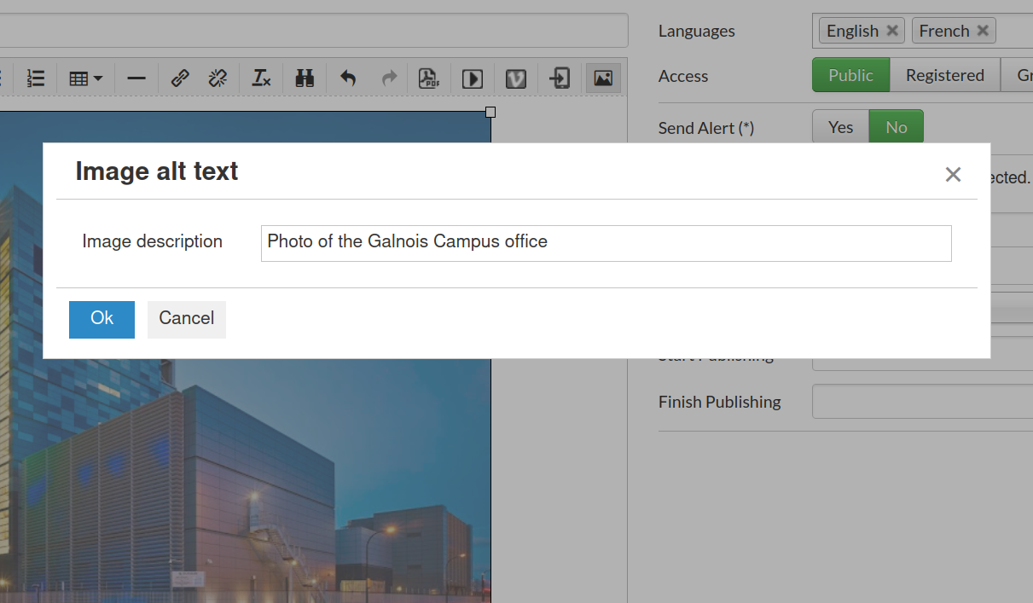
Task: Click the undo arrow
Action: [x=348, y=78]
